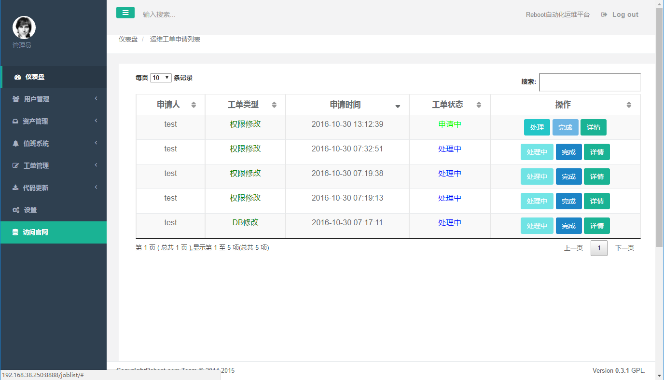Open 仪表盘 from the sidebar menu
The image size is (664, 380).
point(36,77)
